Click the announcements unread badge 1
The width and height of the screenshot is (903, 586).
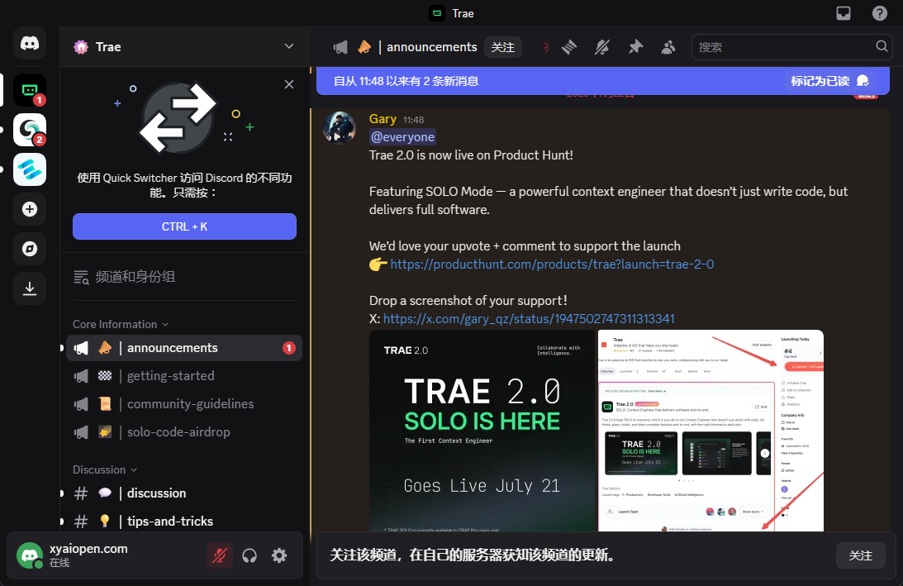pos(288,348)
